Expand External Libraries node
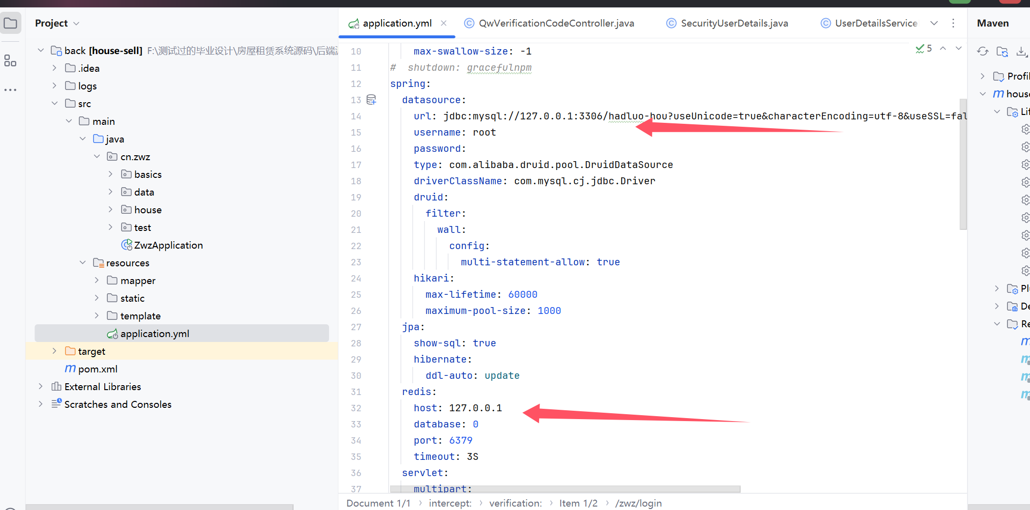This screenshot has height=510, width=1030. [41, 386]
